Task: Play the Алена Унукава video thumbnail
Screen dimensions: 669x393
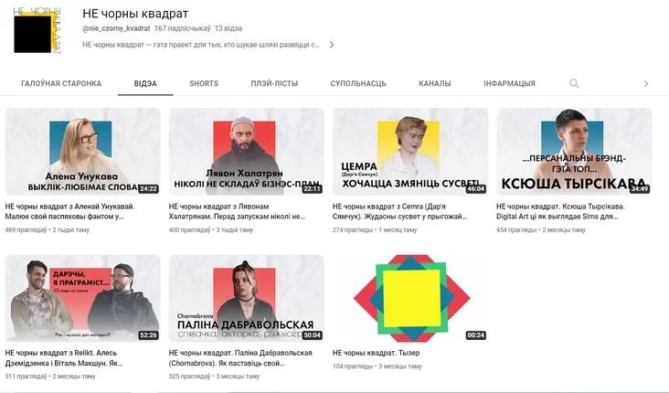Action: (83, 152)
